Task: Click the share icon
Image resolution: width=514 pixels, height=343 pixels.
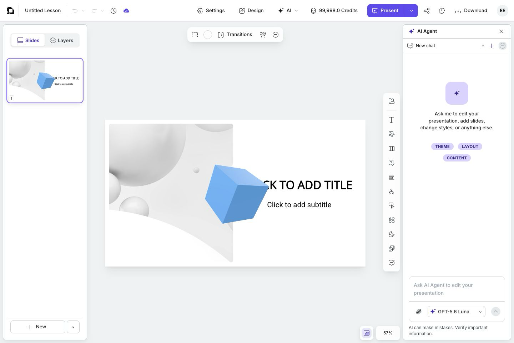Action: pos(427,11)
